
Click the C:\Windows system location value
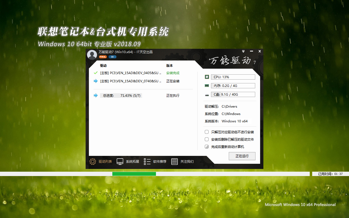(231, 114)
